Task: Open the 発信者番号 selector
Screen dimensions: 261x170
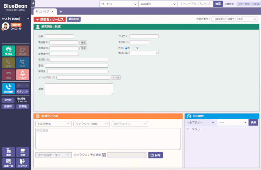Action: pos(234,19)
